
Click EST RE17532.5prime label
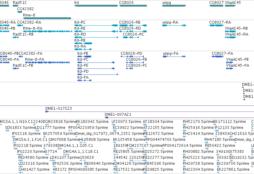click(128, 170)
